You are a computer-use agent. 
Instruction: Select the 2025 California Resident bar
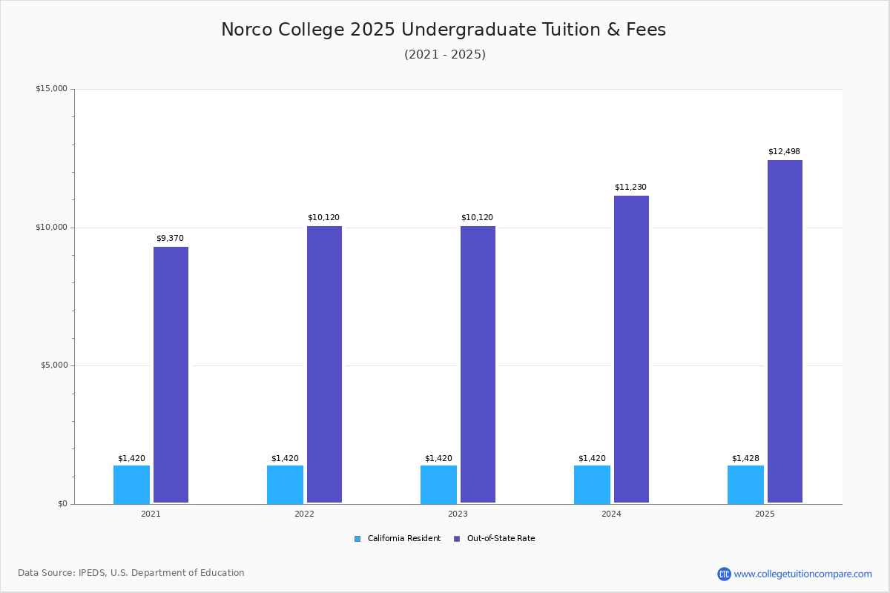pyautogui.click(x=745, y=484)
